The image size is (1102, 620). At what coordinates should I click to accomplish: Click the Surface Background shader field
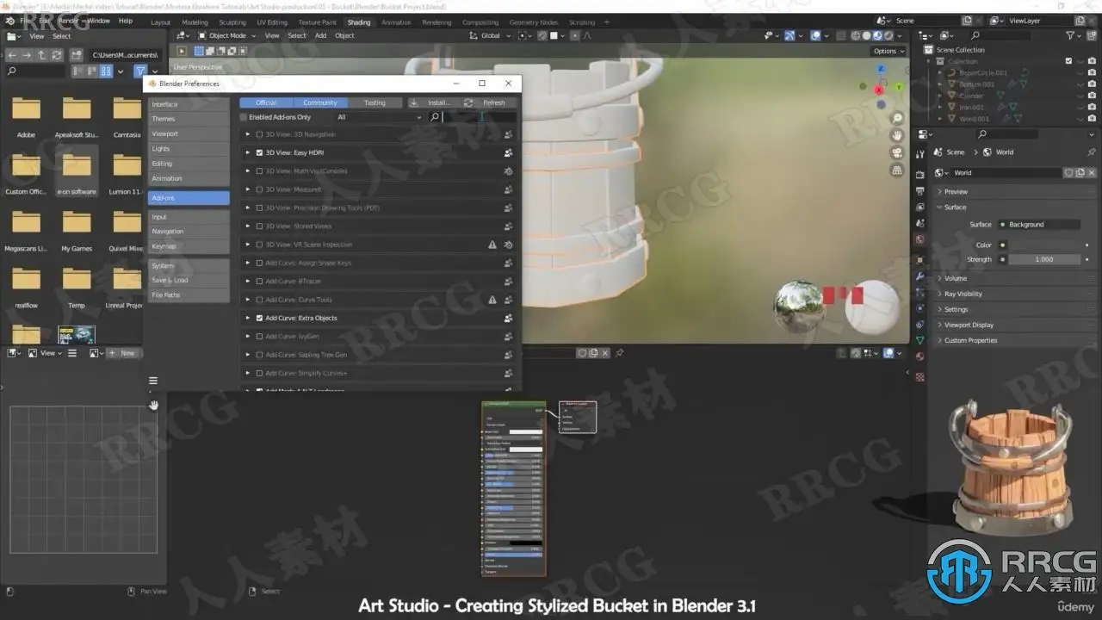pyautogui.click(x=1038, y=224)
